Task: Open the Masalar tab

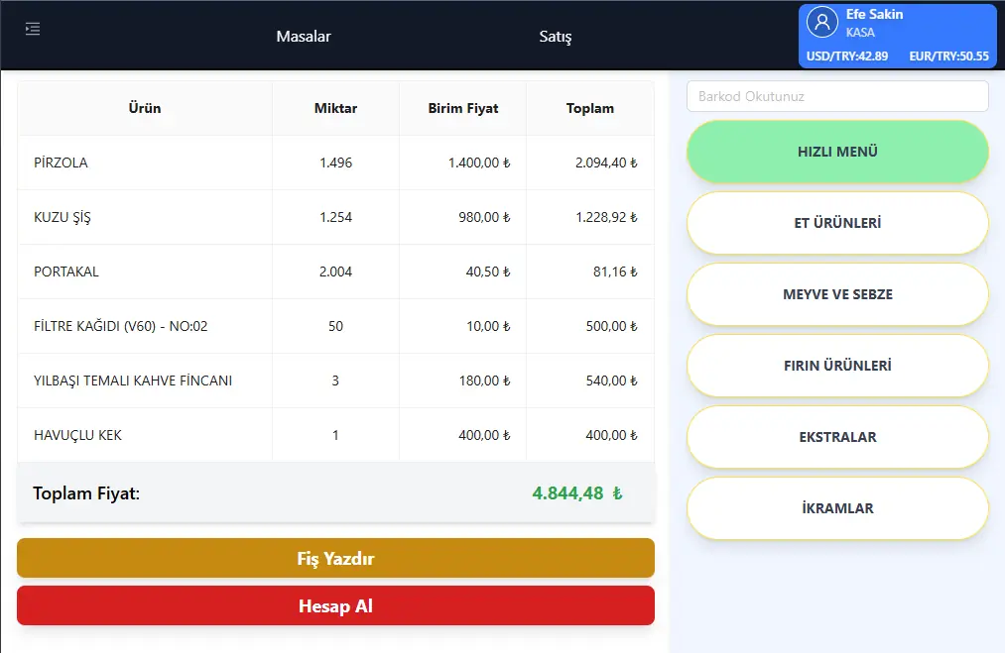Action: click(x=304, y=37)
